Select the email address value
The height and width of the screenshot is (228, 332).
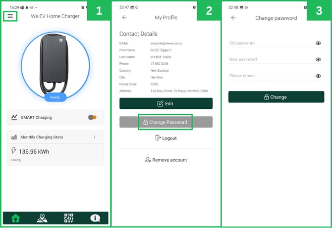tap(166, 44)
